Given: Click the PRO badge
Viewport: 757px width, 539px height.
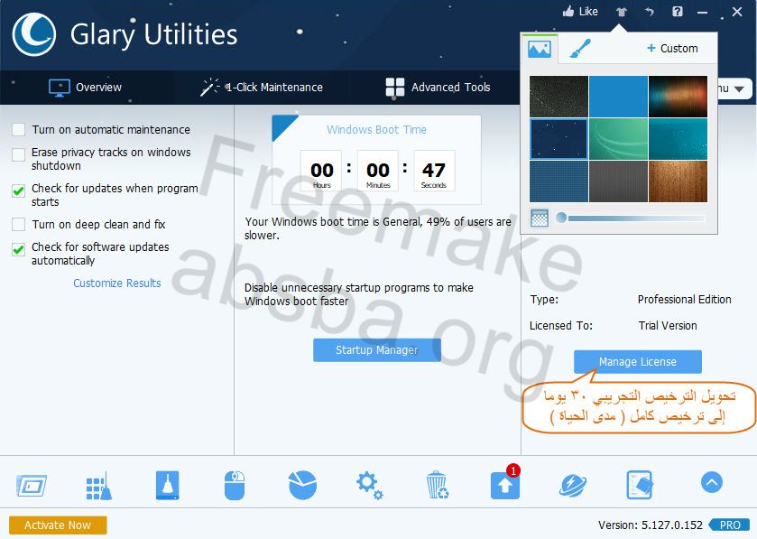Looking at the screenshot, I should pos(730,525).
